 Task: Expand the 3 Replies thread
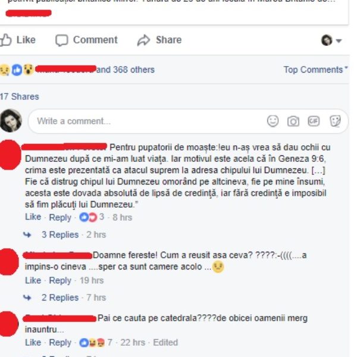point(60,234)
